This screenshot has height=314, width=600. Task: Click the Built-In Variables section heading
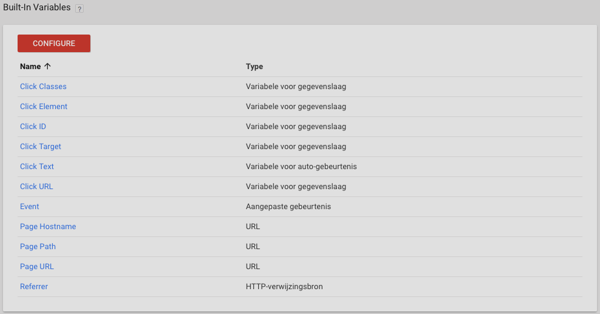(36, 8)
